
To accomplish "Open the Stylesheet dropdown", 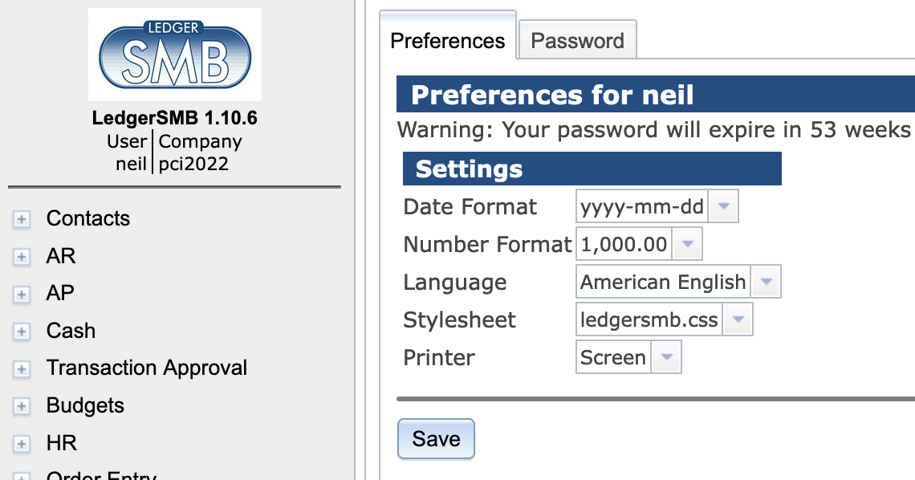I will point(738,319).
